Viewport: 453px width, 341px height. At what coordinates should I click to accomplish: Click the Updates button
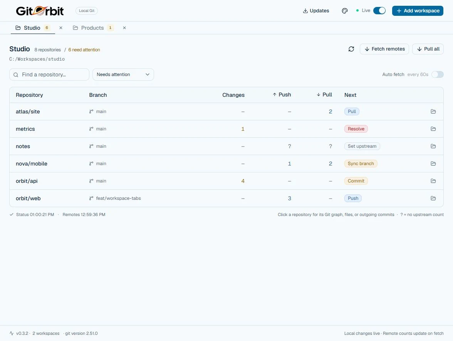(316, 11)
